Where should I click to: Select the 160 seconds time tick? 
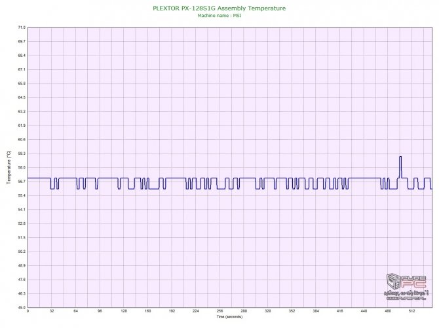click(148, 311)
